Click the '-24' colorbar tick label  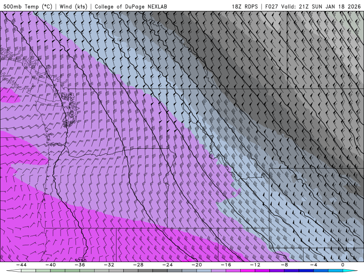point(167,265)
